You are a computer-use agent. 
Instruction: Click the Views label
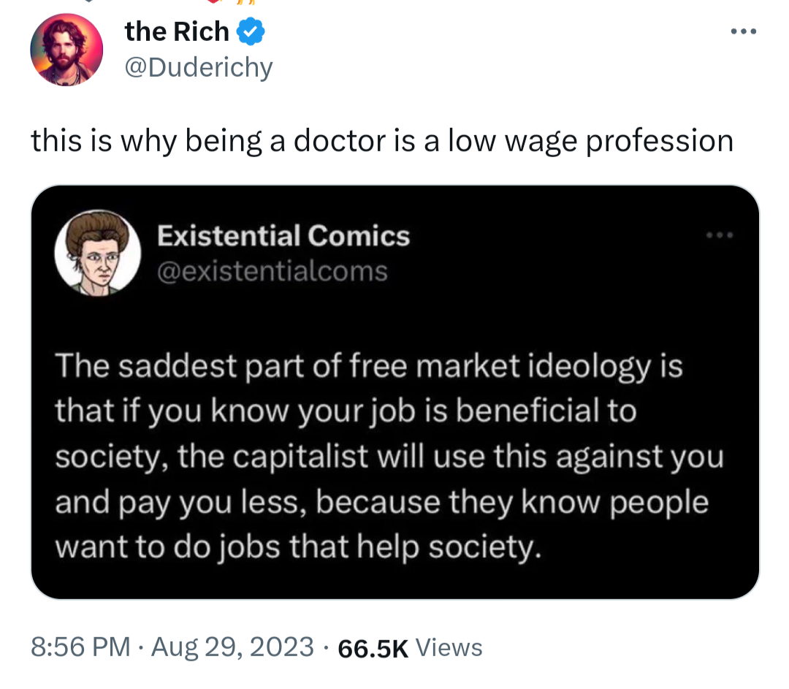[449, 647]
